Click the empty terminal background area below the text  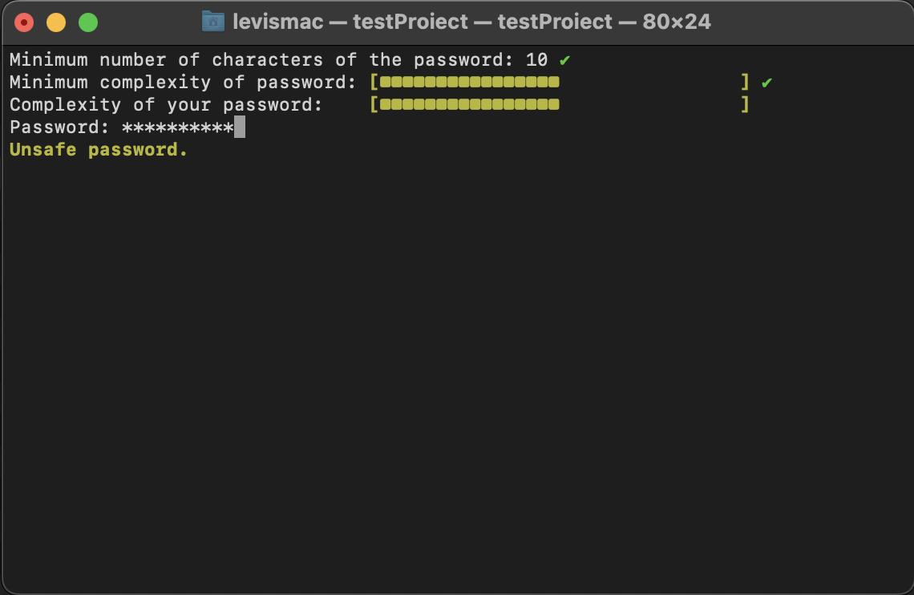[x=457, y=361]
